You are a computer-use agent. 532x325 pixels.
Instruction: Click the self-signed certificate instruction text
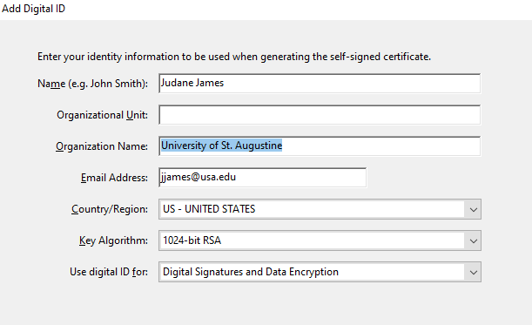pos(234,57)
